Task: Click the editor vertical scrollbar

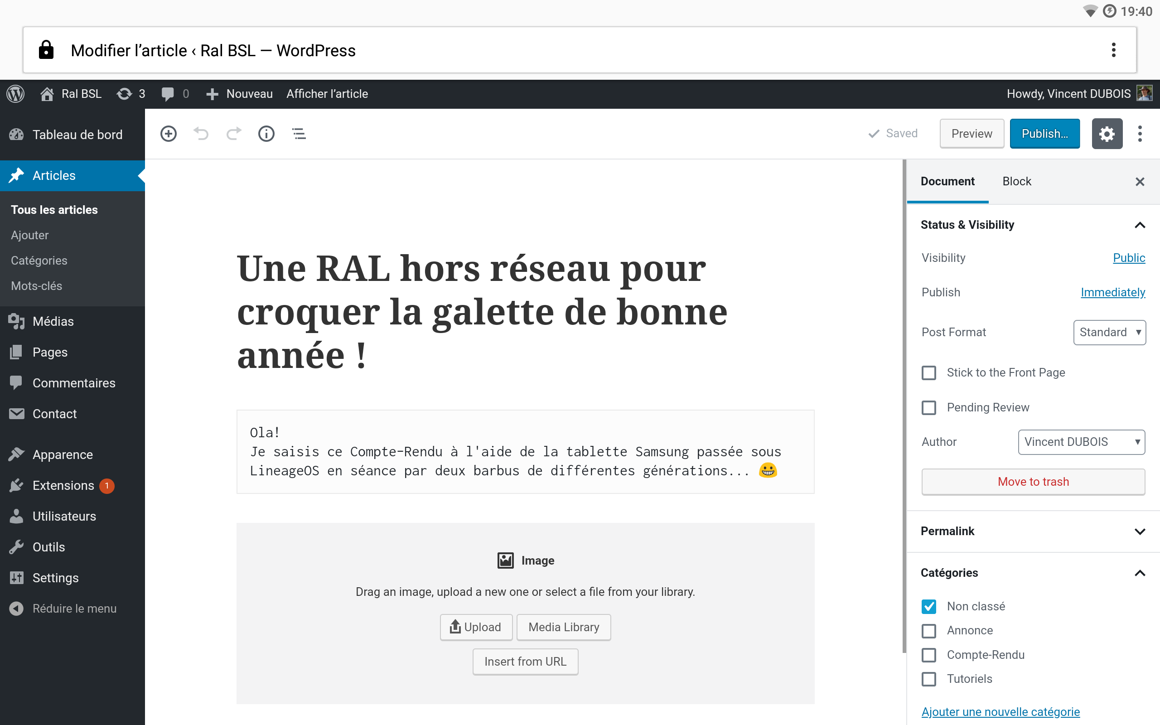Action: click(904, 406)
